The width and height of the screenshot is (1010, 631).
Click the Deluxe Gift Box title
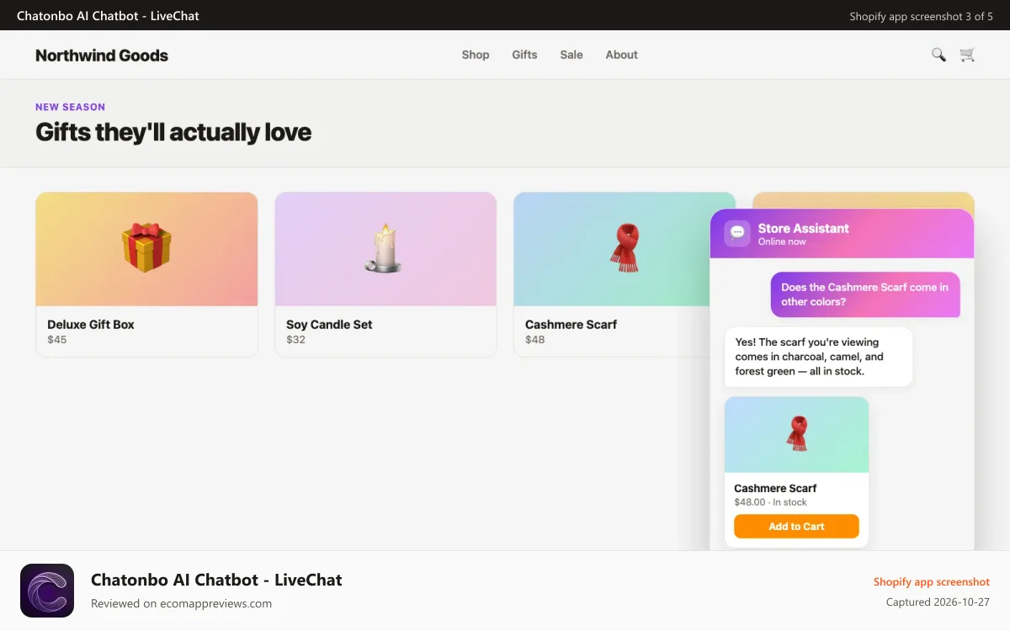91,325
